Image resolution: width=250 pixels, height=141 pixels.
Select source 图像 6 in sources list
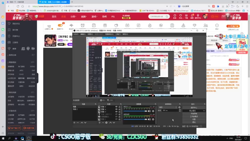[x=109, y=107]
